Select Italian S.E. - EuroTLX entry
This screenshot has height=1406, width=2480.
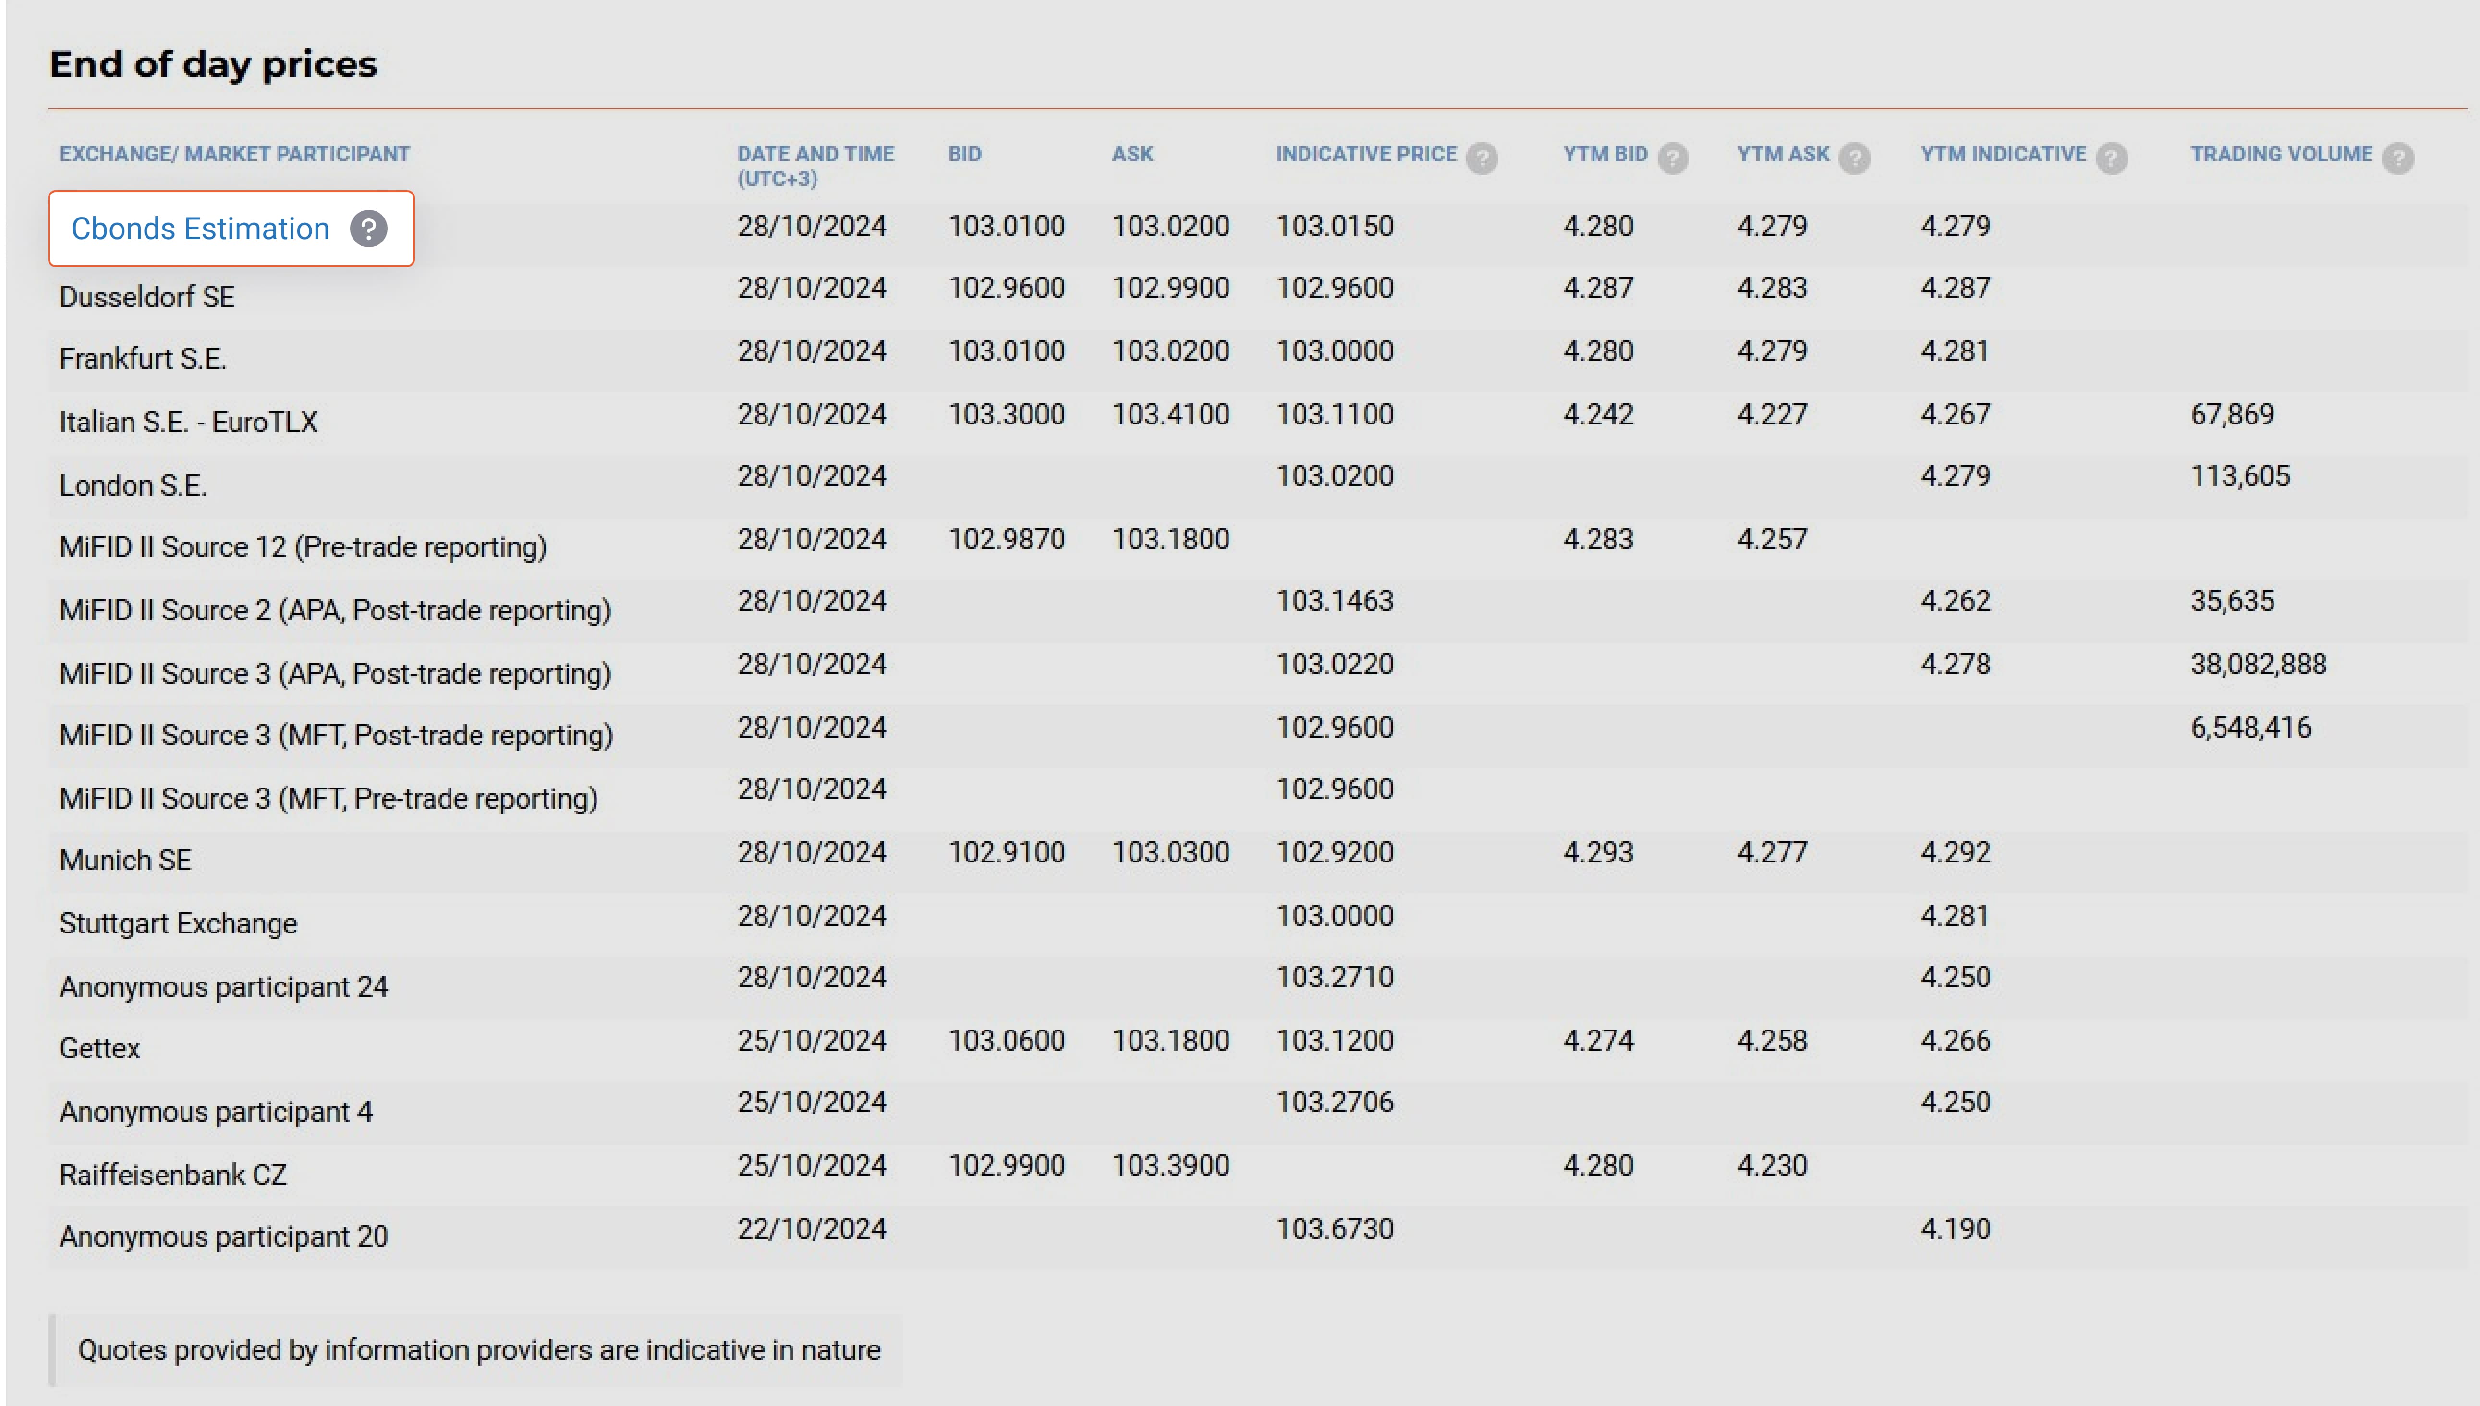pos(188,422)
